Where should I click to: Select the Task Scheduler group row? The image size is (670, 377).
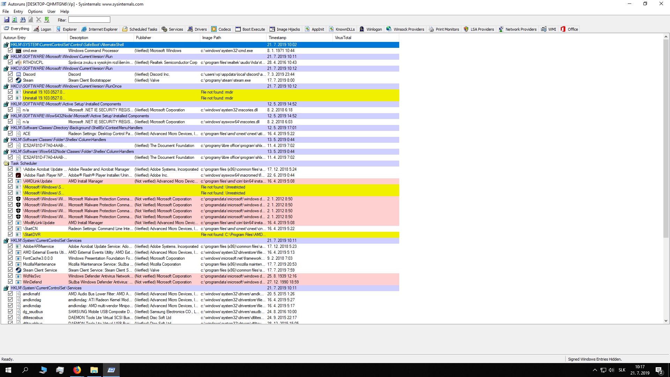pyautogui.click(x=24, y=163)
